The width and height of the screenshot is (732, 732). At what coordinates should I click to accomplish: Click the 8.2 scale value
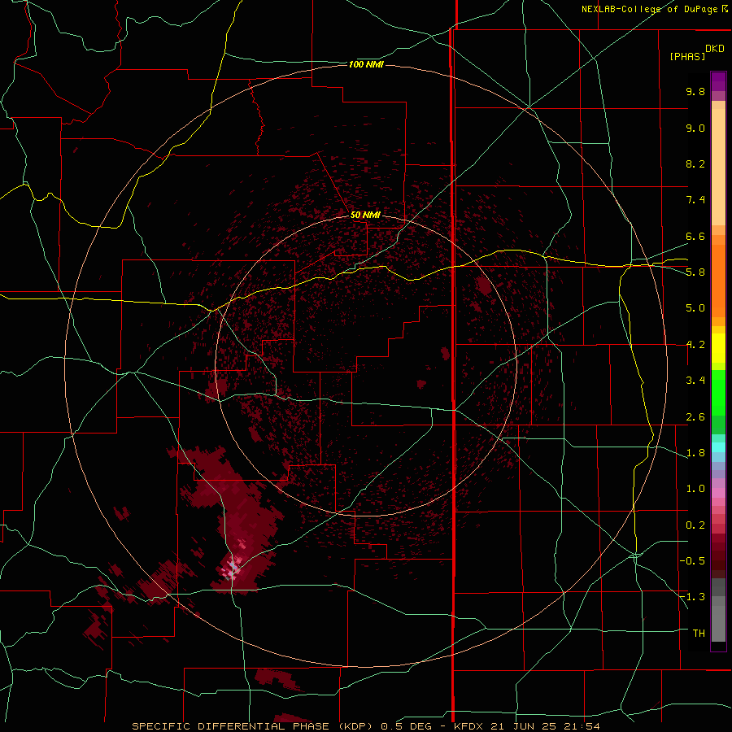695,163
